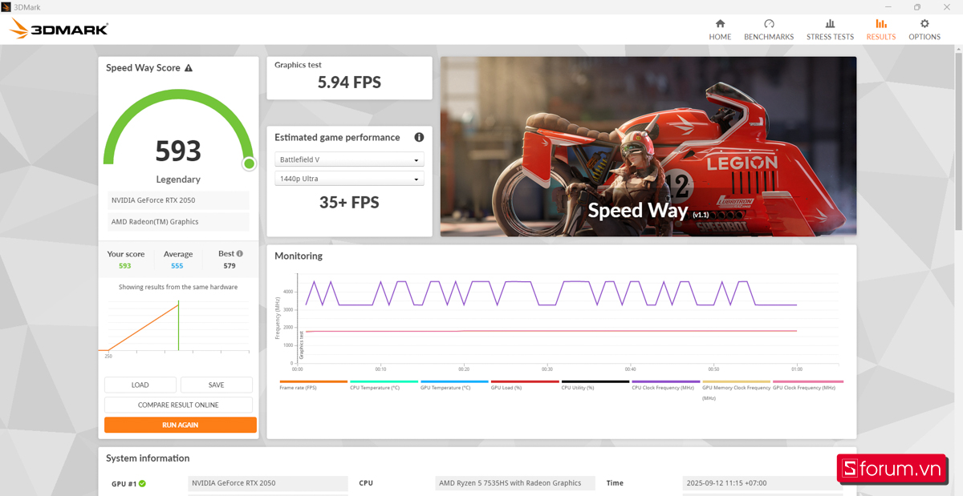Click the Estimated game performance info icon
Screen dimensions: 963x496
point(418,137)
